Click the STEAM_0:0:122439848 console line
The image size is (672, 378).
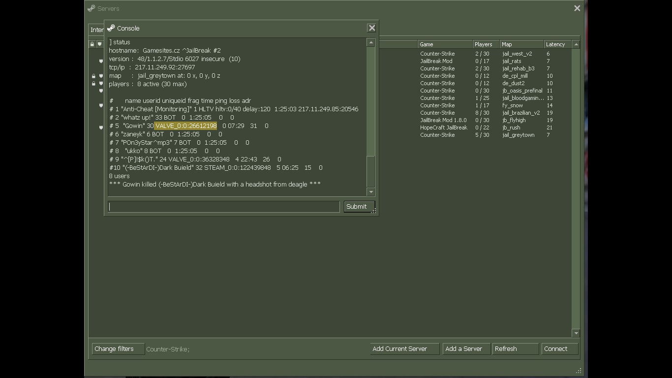tap(216, 168)
